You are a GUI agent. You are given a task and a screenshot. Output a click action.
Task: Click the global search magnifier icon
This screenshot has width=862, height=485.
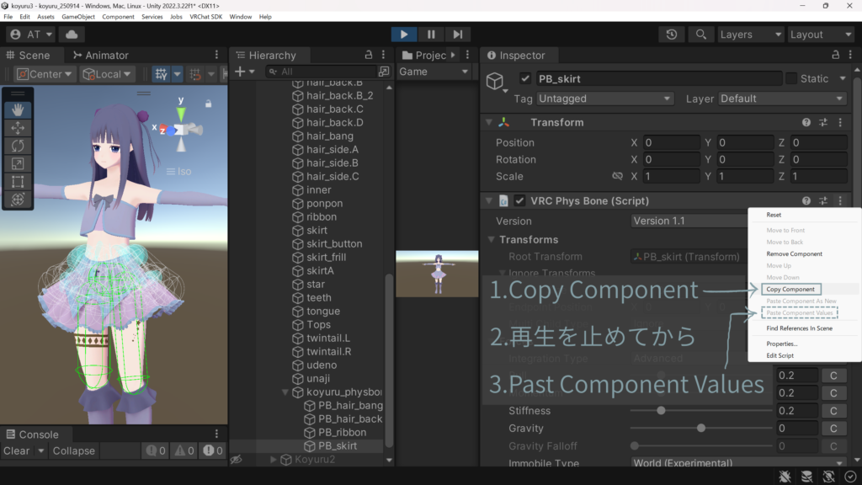point(700,35)
